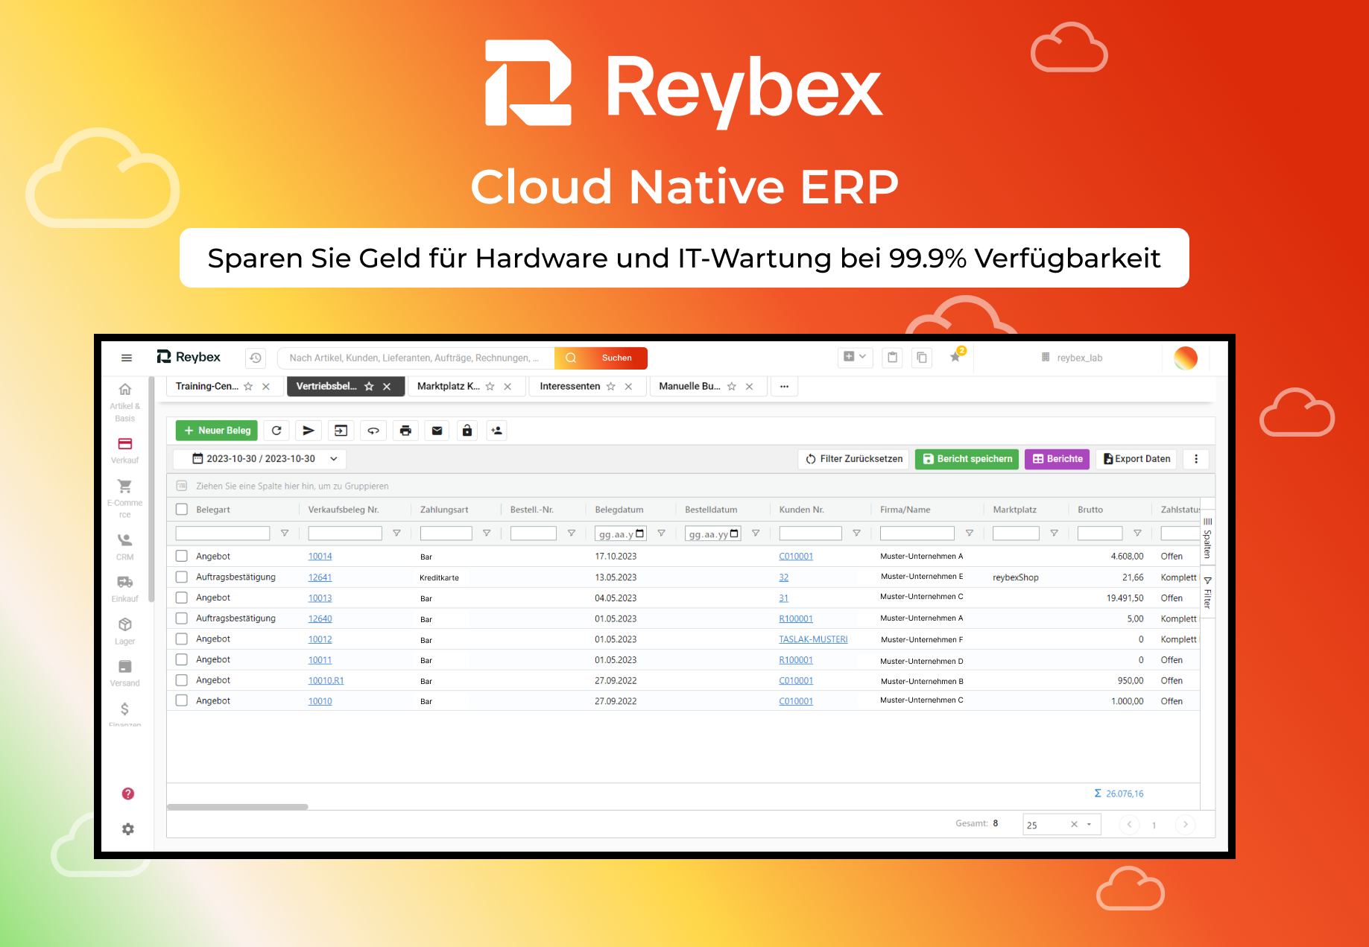Click the print icon in toolbar
Image resolution: width=1369 pixels, height=947 pixels.
(405, 431)
